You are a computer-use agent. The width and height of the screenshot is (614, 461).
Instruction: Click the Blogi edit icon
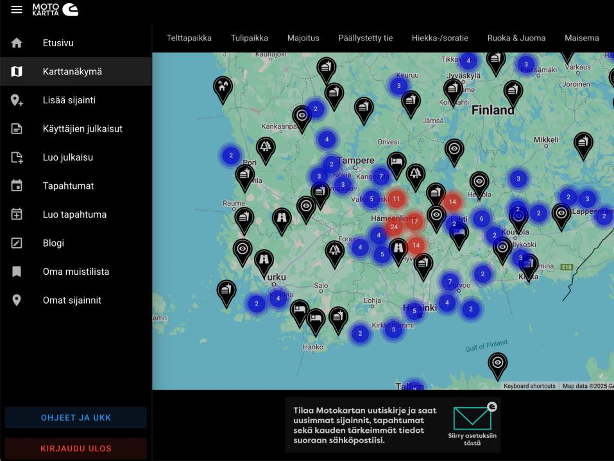17,243
